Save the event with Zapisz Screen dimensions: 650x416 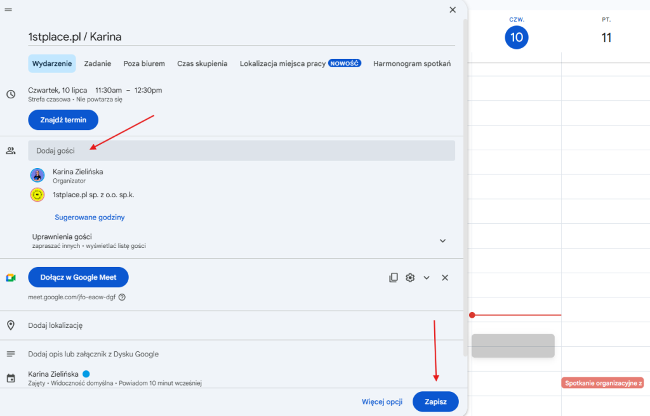435,401
